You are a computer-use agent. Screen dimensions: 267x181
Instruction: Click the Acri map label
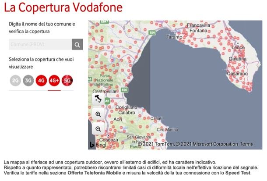point(118,119)
